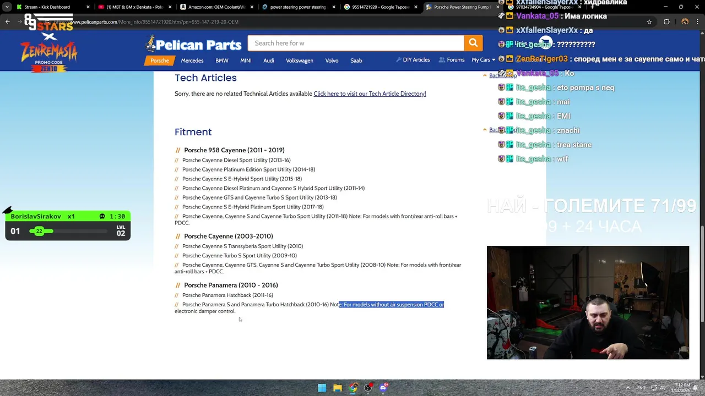The width and height of the screenshot is (705, 396).
Task: Click the highlighted air suspension PDCC note text
Action: (392, 304)
